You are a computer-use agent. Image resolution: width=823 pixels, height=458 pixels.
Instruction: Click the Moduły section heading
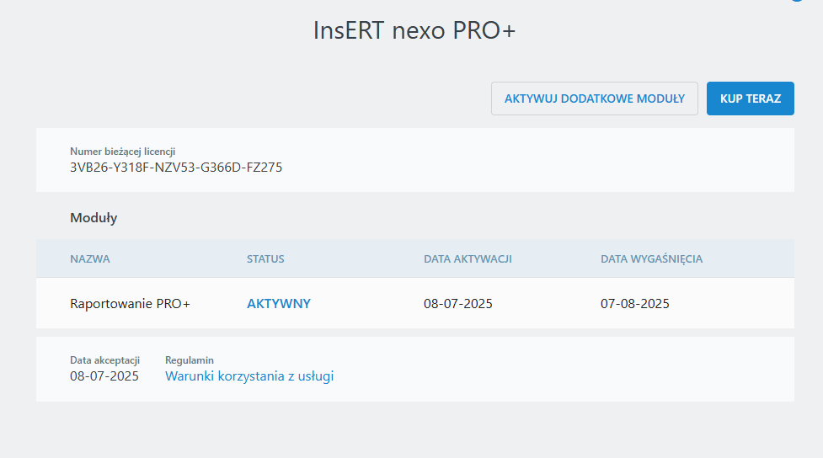[x=94, y=218]
